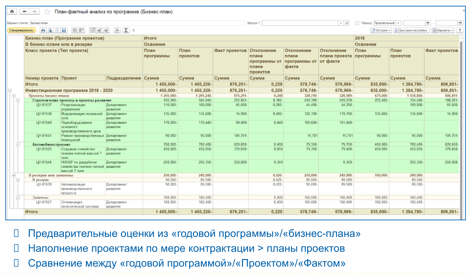Collapse Инвестиционная программа 2018 - 2020 group
470x274 pixels.
(x=10, y=91)
